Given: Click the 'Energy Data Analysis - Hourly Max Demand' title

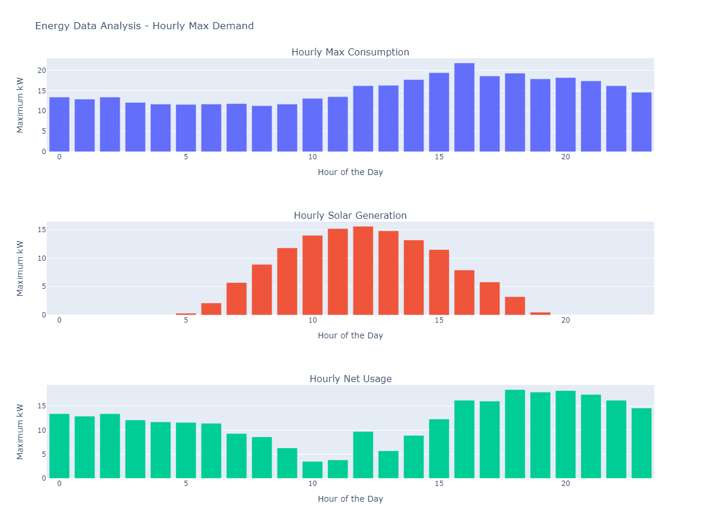Looking at the screenshot, I should tap(144, 26).
